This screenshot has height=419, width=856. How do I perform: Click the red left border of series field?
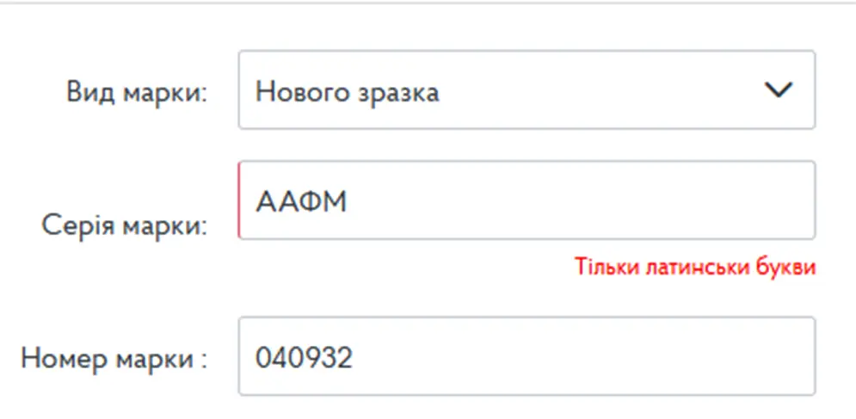point(239,200)
